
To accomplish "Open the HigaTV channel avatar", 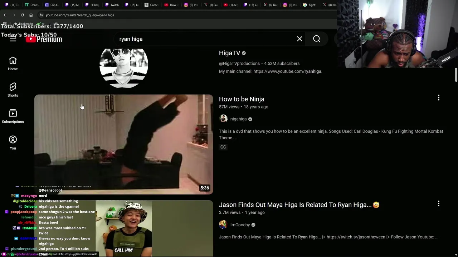I will 124,68.
